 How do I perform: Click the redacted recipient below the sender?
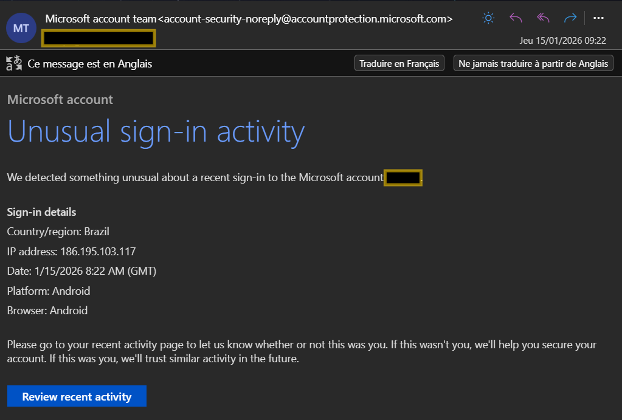tap(98, 38)
